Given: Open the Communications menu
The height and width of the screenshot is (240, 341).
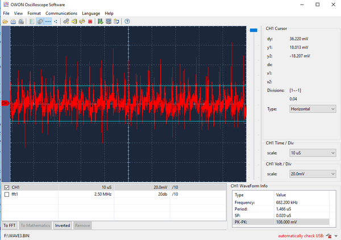Looking at the screenshot, I should point(61,13).
